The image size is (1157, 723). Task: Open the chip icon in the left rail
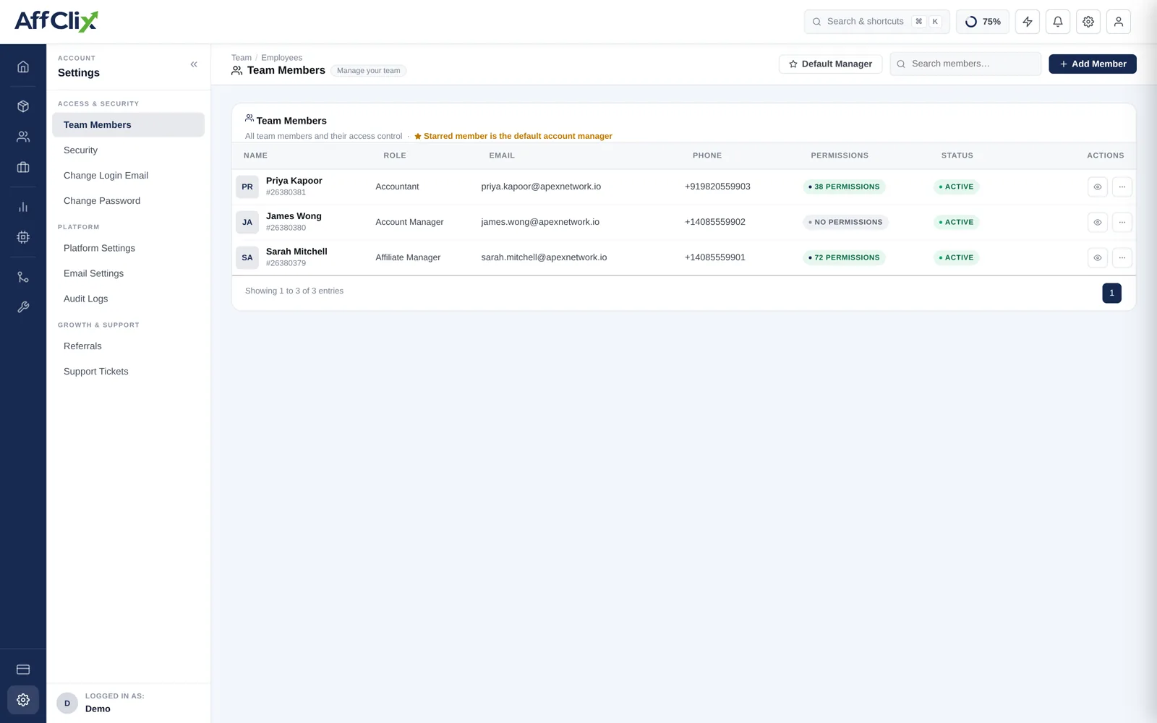(23, 237)
